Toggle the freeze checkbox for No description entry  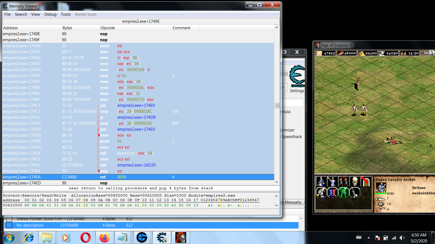pyautogui.click(x=9, y=225)
